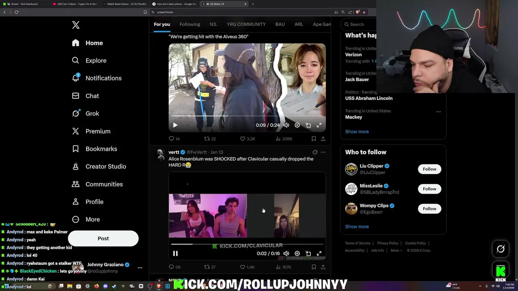Screen dimensions: 518x291
Task: Reply to the post with 58 comments
Action: 174,267
